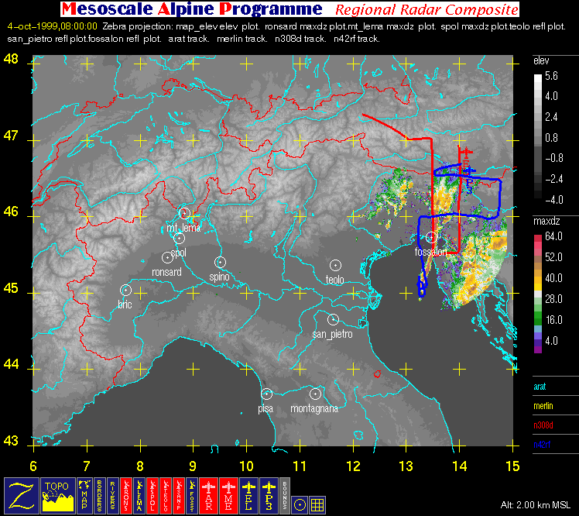Toggle the AR aircraft track icon
The height and width of the screenshot is (516, 579).
[x=209, y=494]
